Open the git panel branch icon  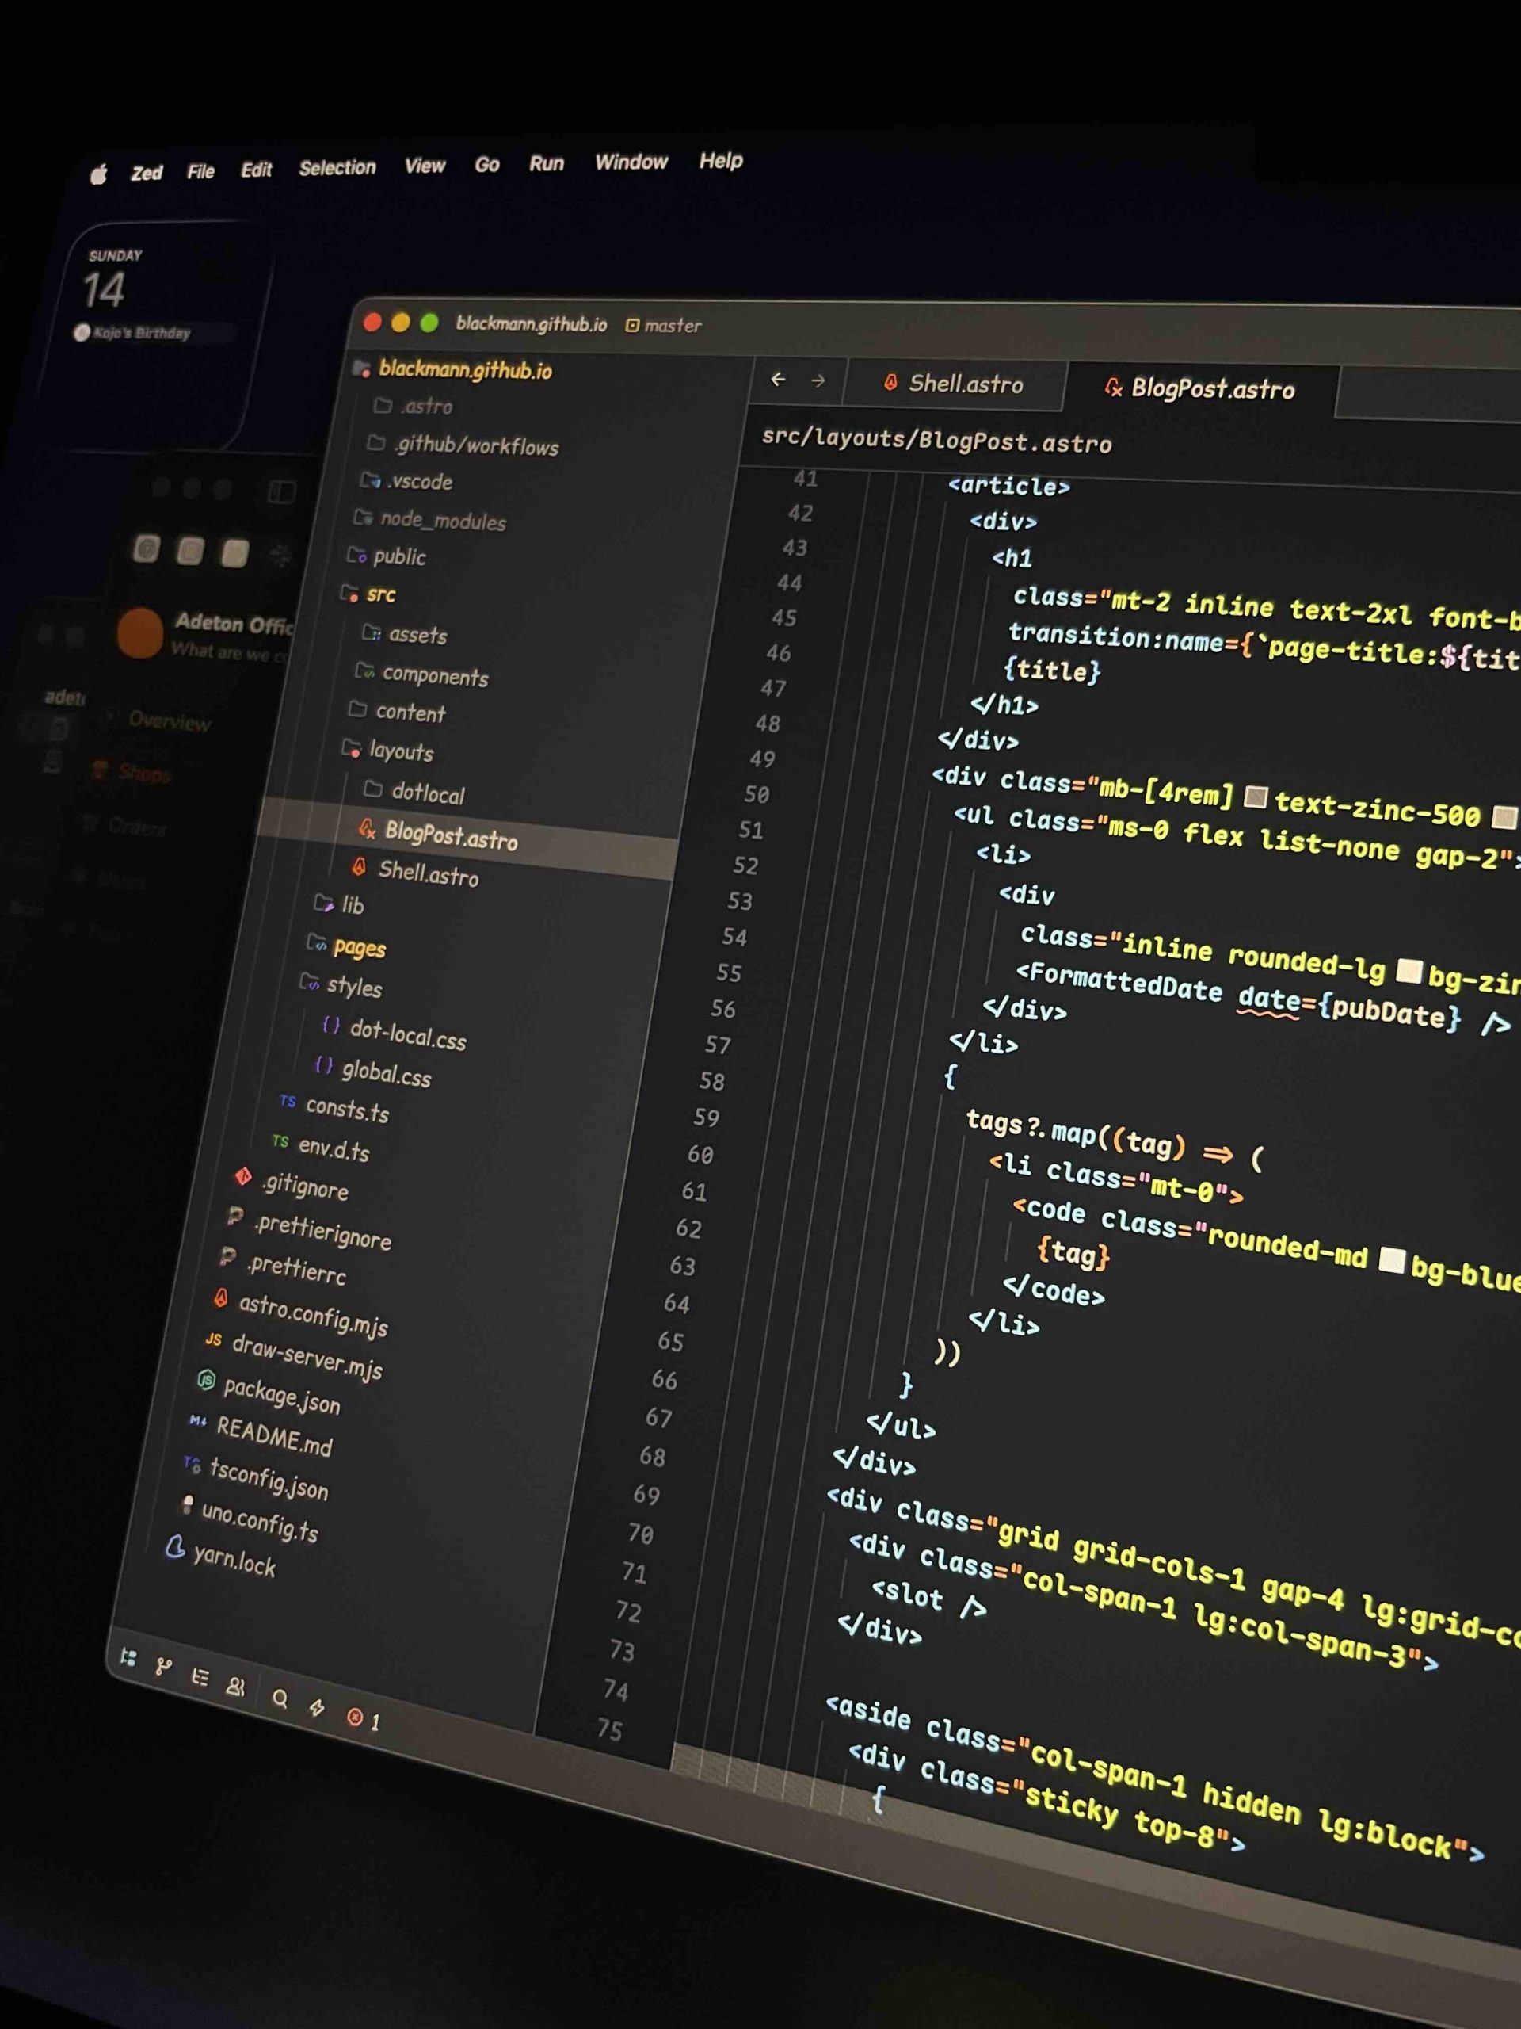point(163,1667)
